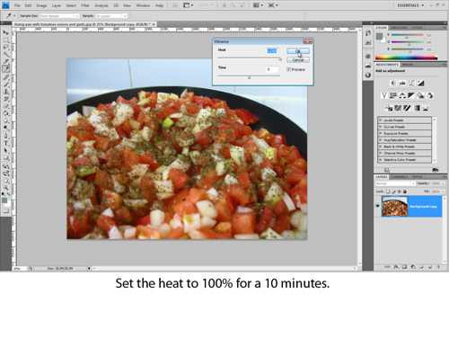Viewport: 449px width, 338px height.
Task: Open the Window menu
Action: [x=143, y=5]
